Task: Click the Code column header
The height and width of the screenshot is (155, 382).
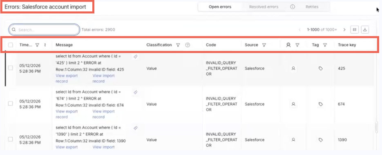Action: tap(211, 45)
